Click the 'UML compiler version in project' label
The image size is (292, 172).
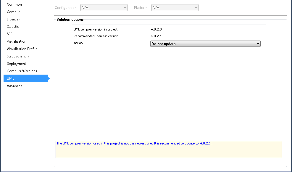96,29
